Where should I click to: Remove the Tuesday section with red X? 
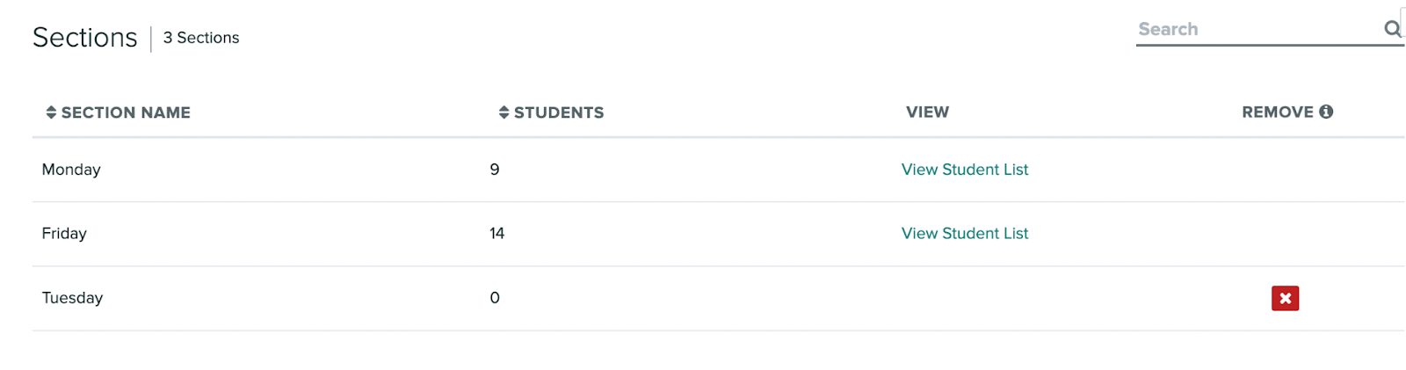click(x=1285, y=298)
